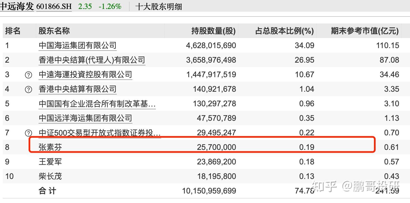Click market value 0.57

(x=392, y=162)
